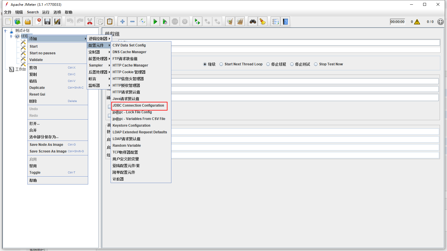Click the Open file folder icon
The height and width of the screenshot is (251, 447).
pos(28,21)
